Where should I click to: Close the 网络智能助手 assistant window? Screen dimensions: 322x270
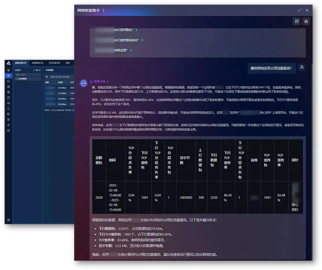[307, 10]
